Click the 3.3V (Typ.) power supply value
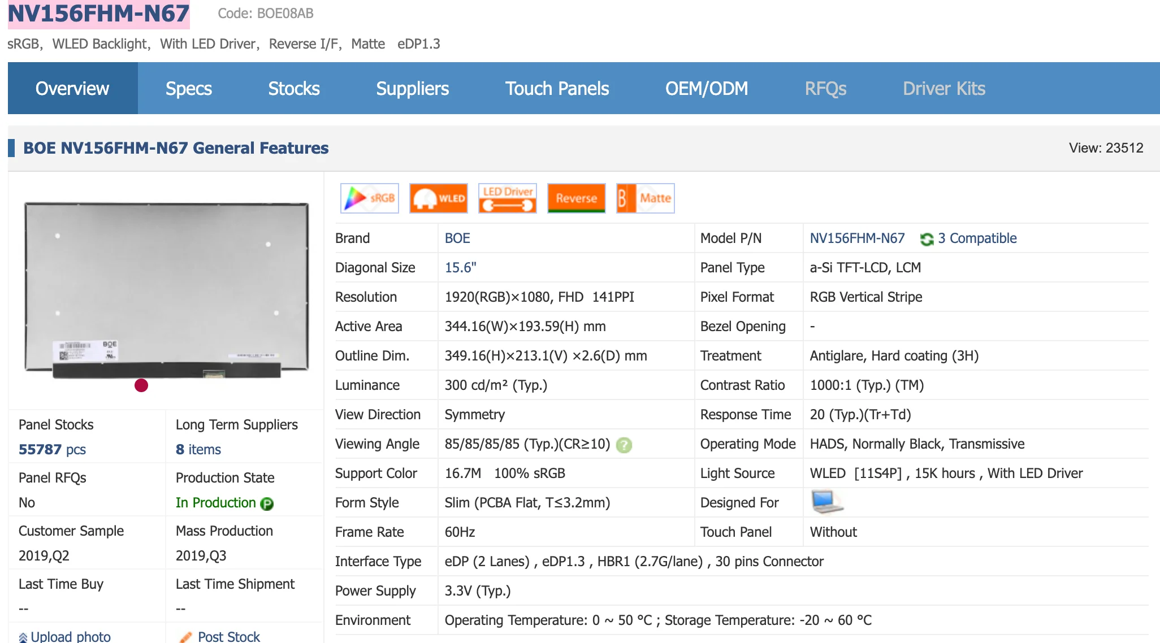This screenshot has height=643, width=1160. click(478, 591)
